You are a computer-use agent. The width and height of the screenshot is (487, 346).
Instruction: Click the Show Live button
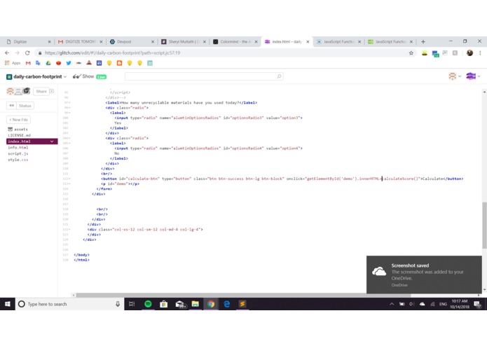coord(90,76)
